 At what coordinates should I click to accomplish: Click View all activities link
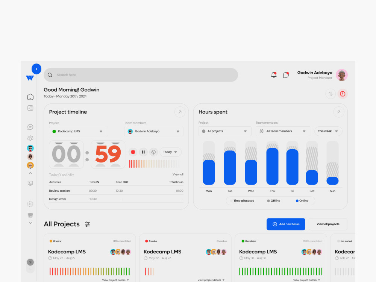[178, 174]
